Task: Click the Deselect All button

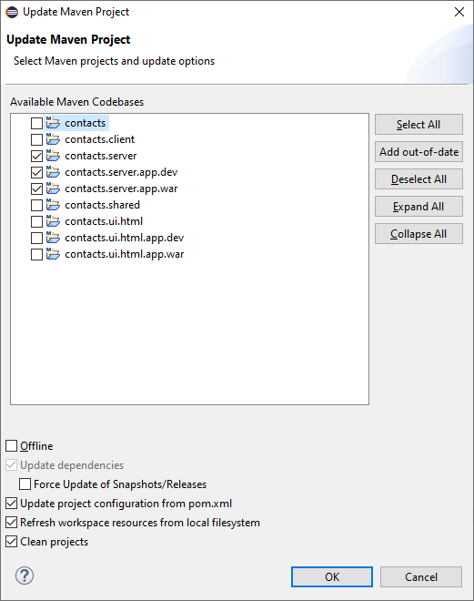Action: pos(419,179)
